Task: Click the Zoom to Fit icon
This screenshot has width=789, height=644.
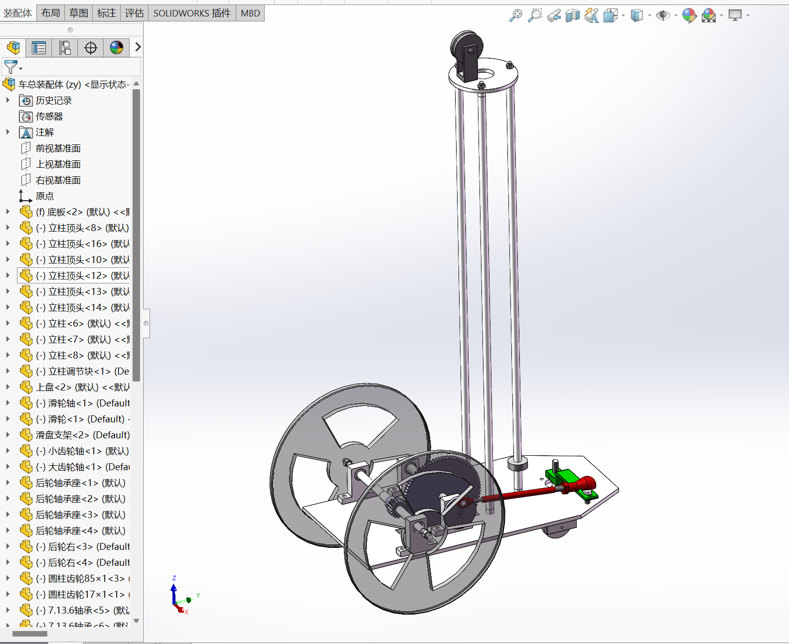Action: pos(516,15)
